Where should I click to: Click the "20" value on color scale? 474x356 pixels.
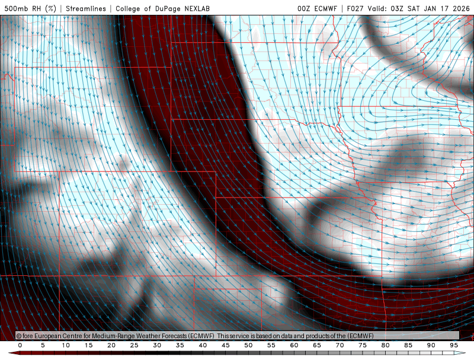[111, 345]
